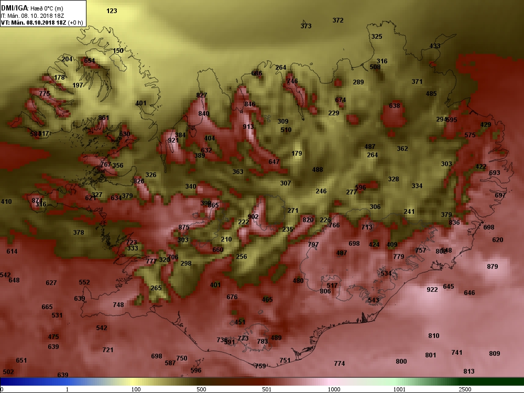The height and width of the screenshot is (393, 524).
Task: Click the map value 433
Action: [435, 46]
